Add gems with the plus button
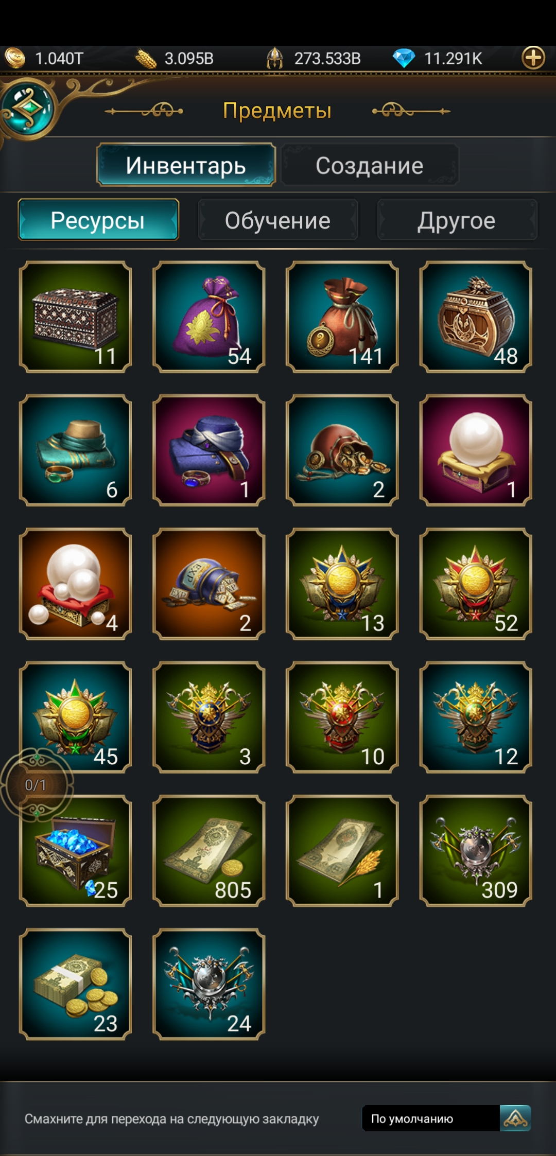 point(533,58)
